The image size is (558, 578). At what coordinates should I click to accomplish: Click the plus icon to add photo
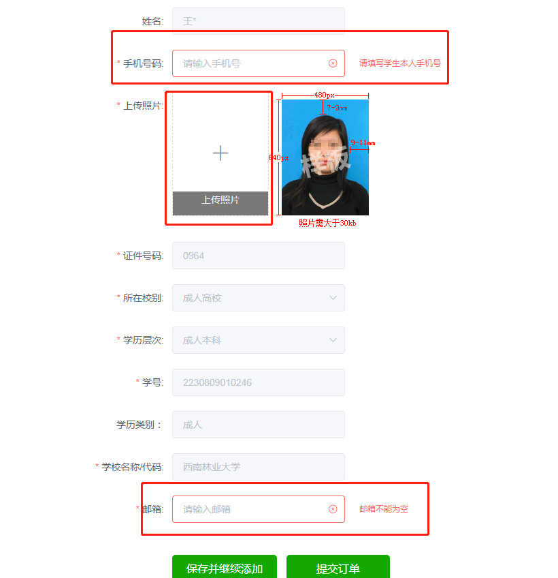220,153
